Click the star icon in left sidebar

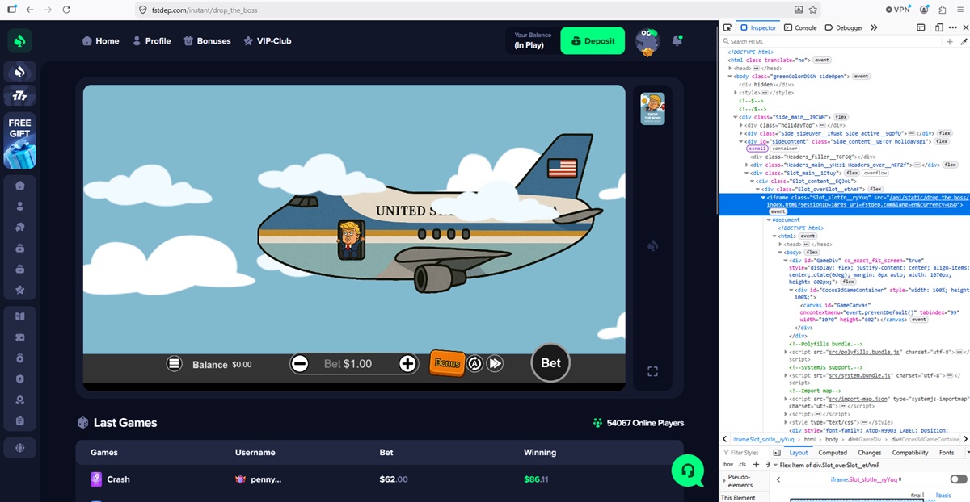tap(19, 290)
